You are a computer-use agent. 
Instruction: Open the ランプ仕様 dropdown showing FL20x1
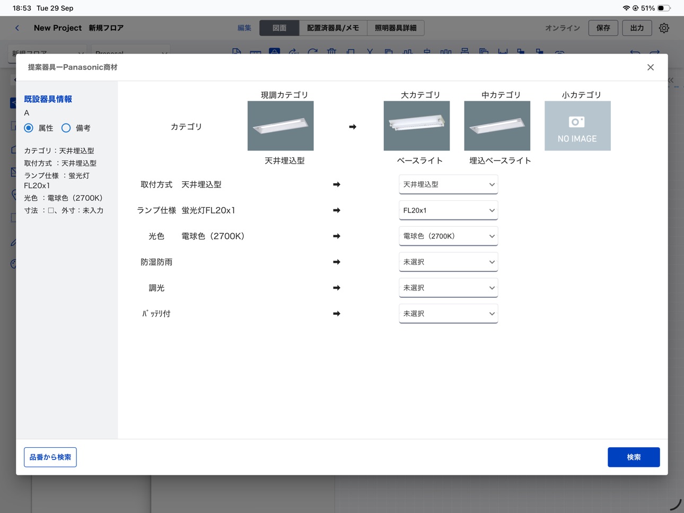click(x=448, y=210)
